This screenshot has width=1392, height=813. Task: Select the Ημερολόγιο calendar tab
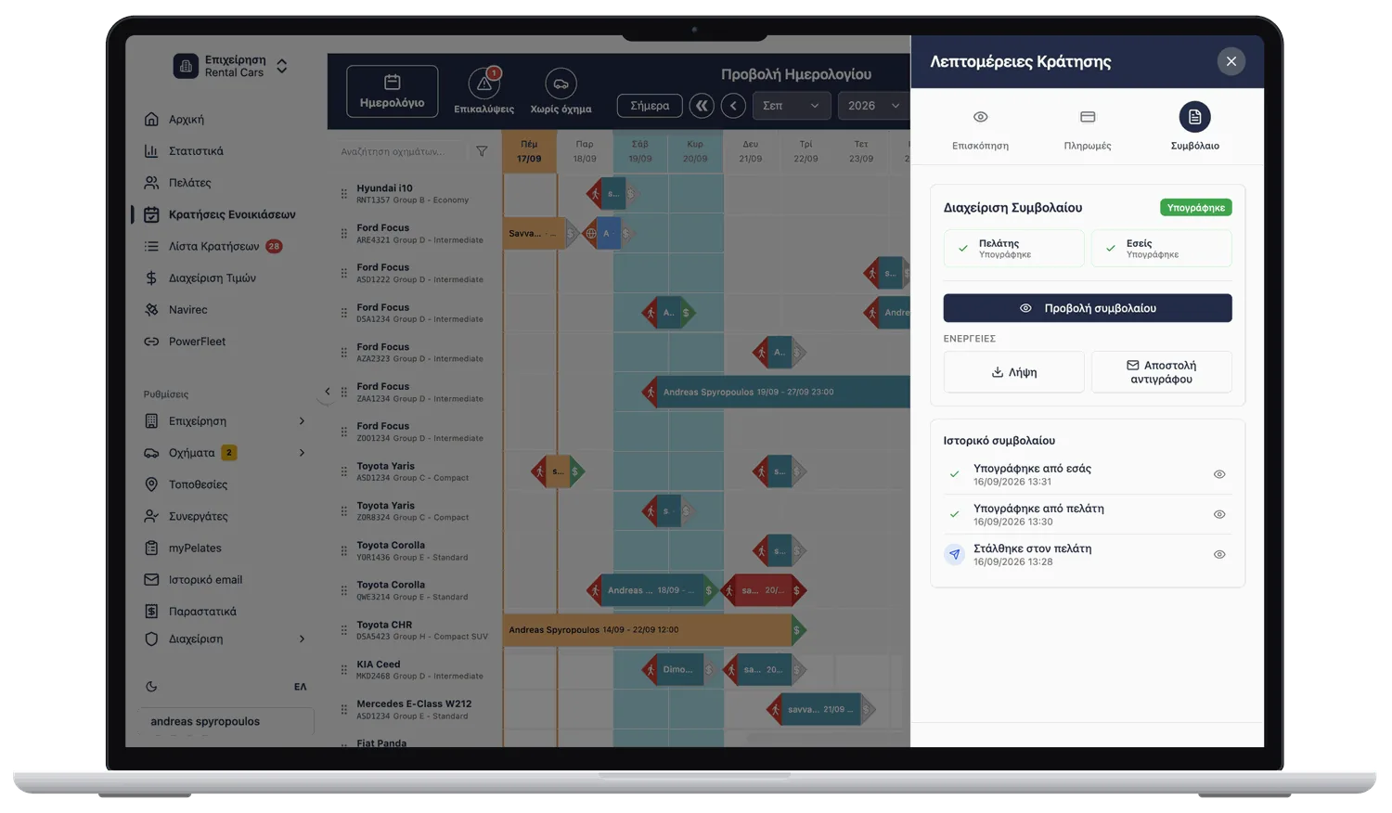392,91
